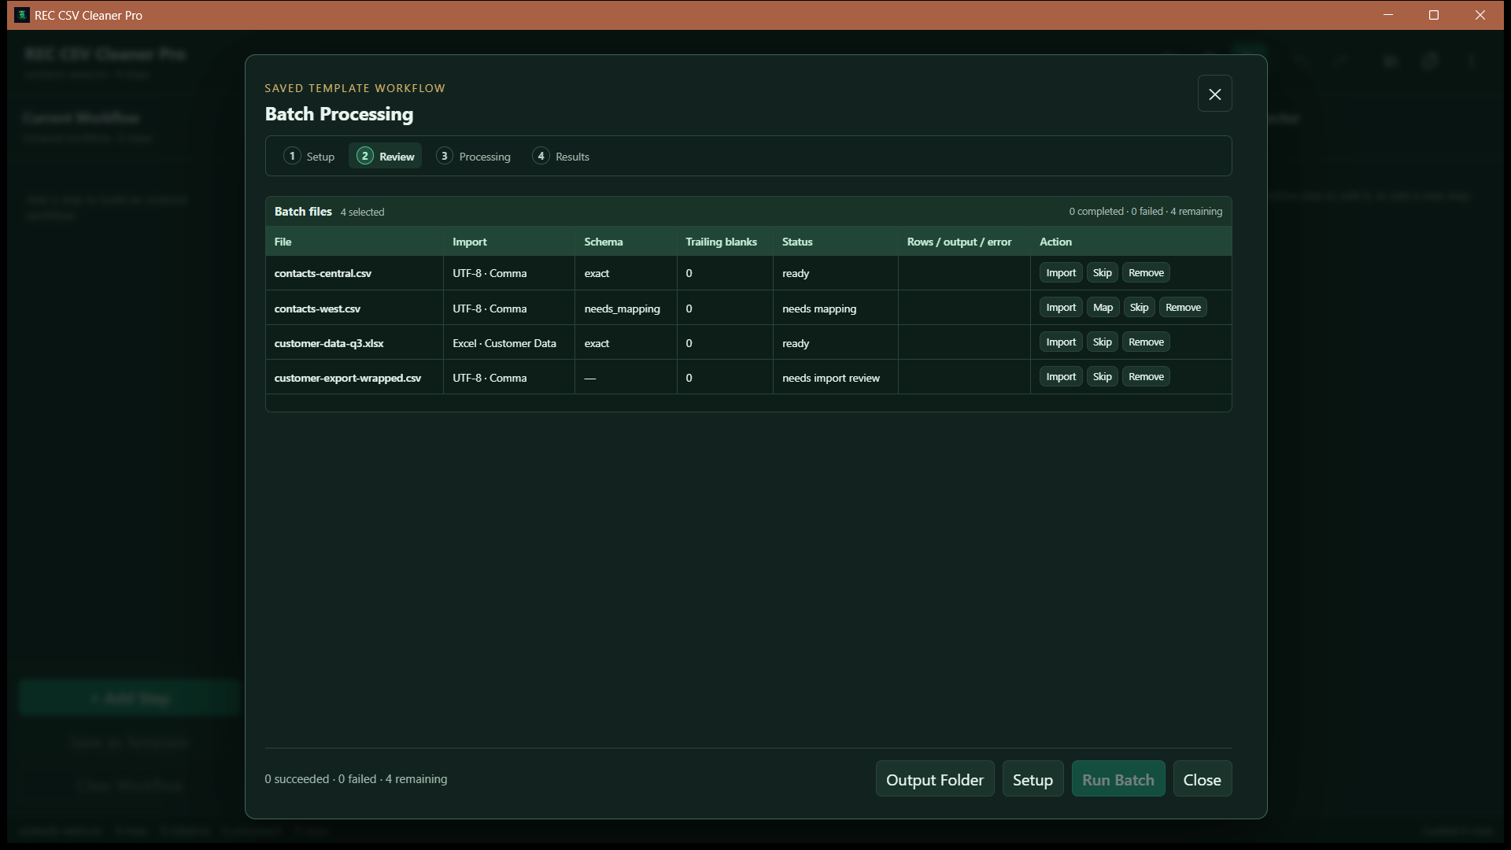Open Map for contacts-west.csv
The height and width of the screenshot is (850, 1511).
1103,307
